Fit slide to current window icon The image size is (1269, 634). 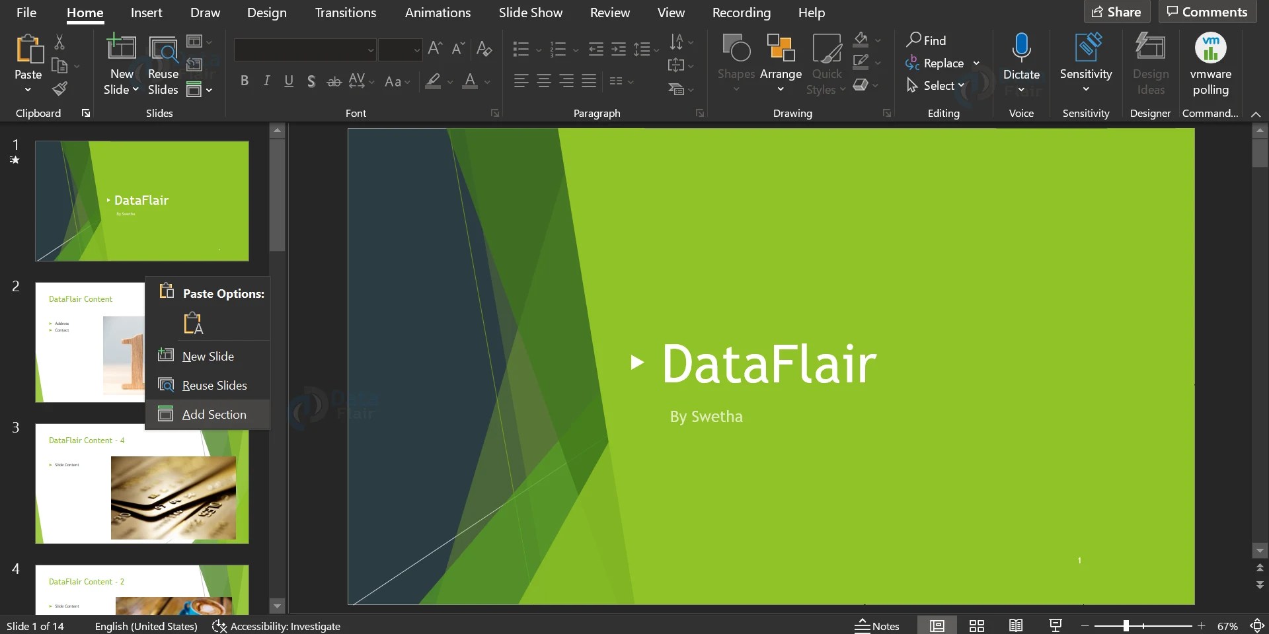click(x=1257, y=625)
